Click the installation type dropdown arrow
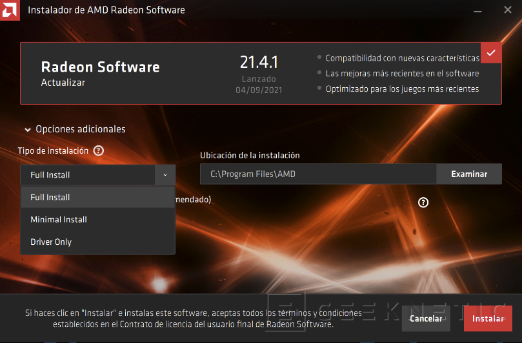This screenshot has height=343, width=522. pyautogui.click(x=165, y=175)
